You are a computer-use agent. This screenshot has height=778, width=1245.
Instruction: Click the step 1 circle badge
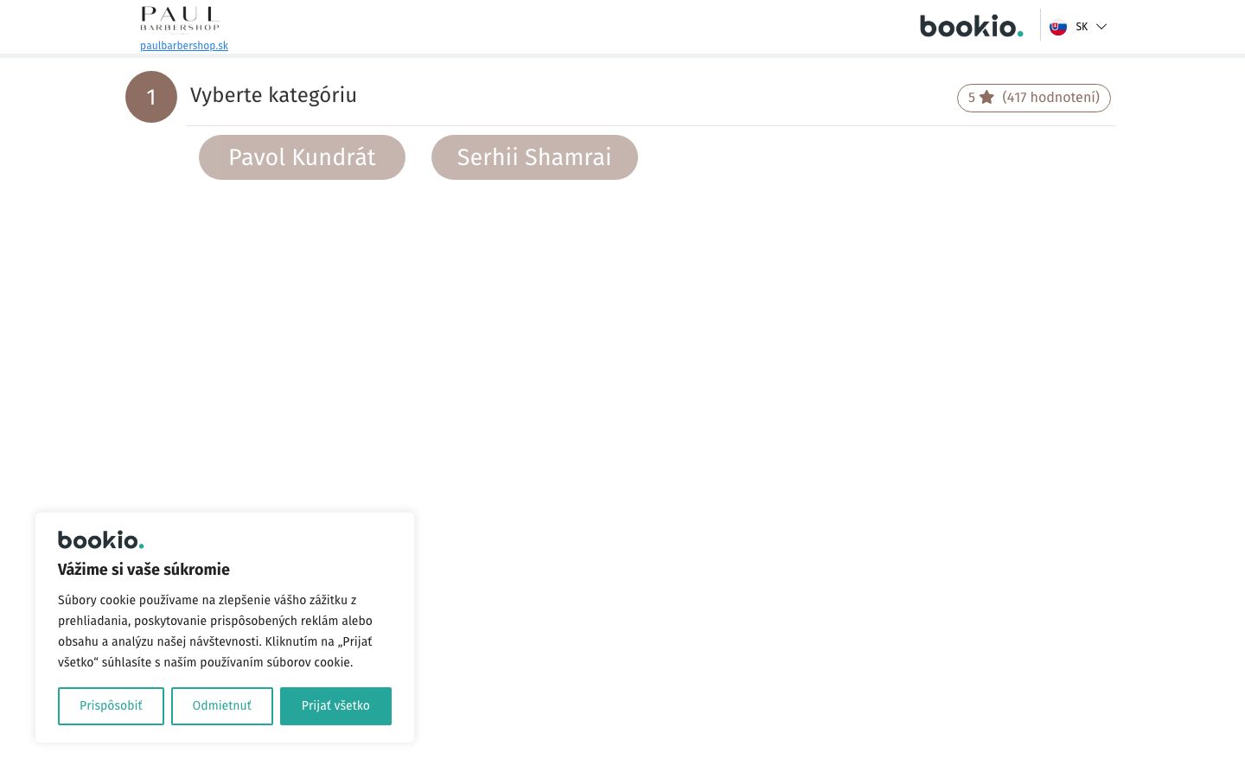pyautogui.click(x=151, y=97)
